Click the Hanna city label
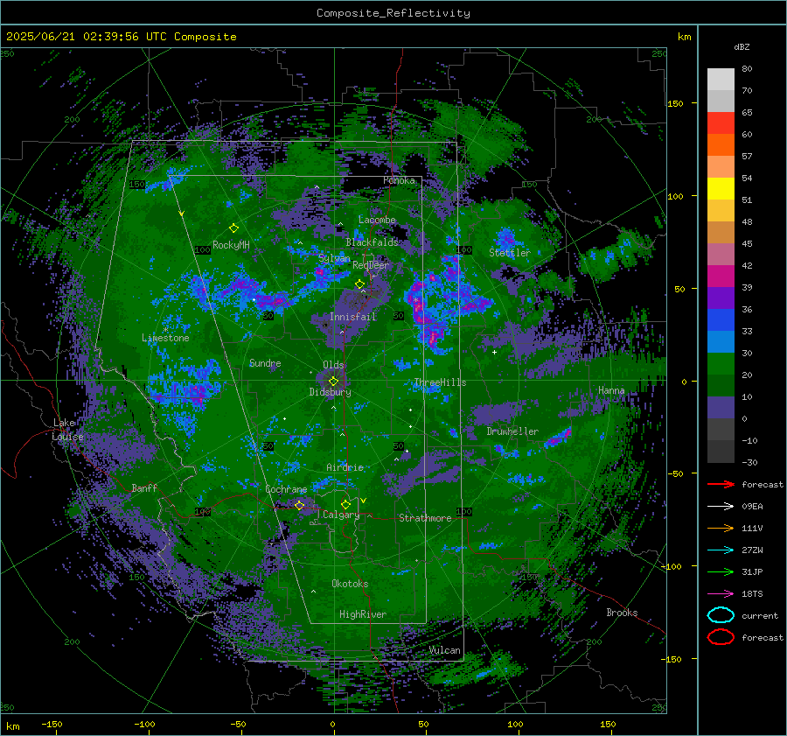Image resolution: width=787 pixels, height=736 pixels. (611, 390)
